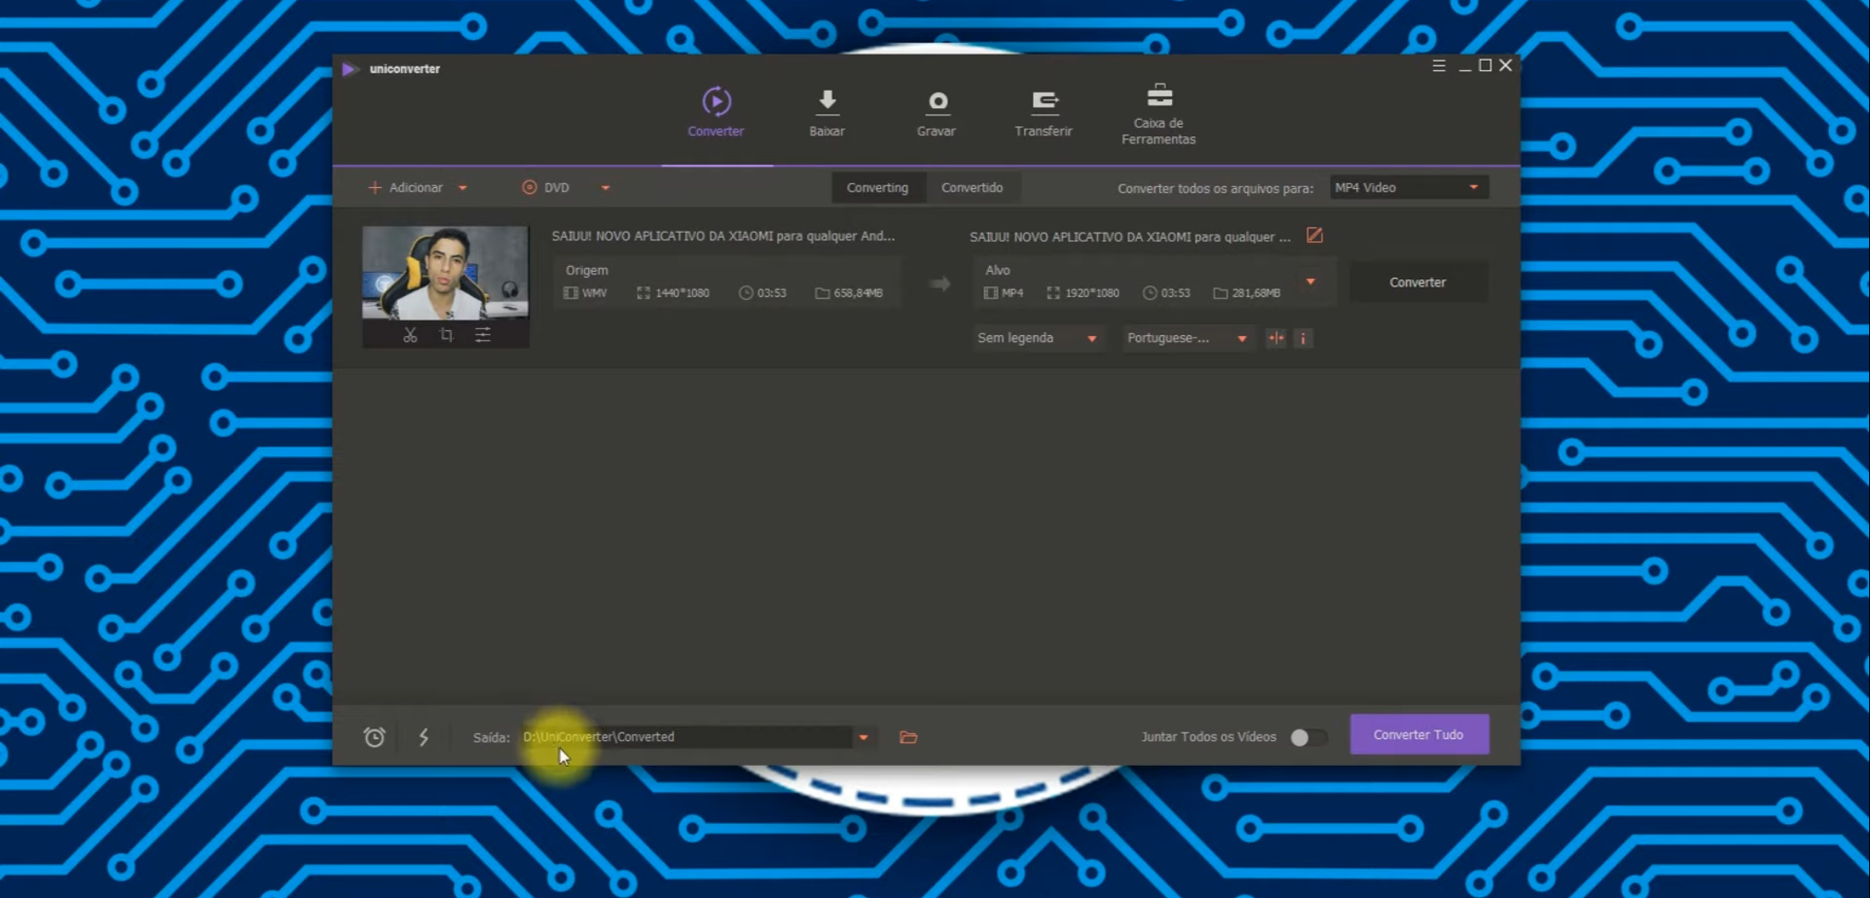Click the media info icon beside audio dropdown
Viewport: 1870px width, 898px height.
coord(1304,338)
